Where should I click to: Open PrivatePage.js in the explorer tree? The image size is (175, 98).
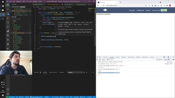(18, 43)
